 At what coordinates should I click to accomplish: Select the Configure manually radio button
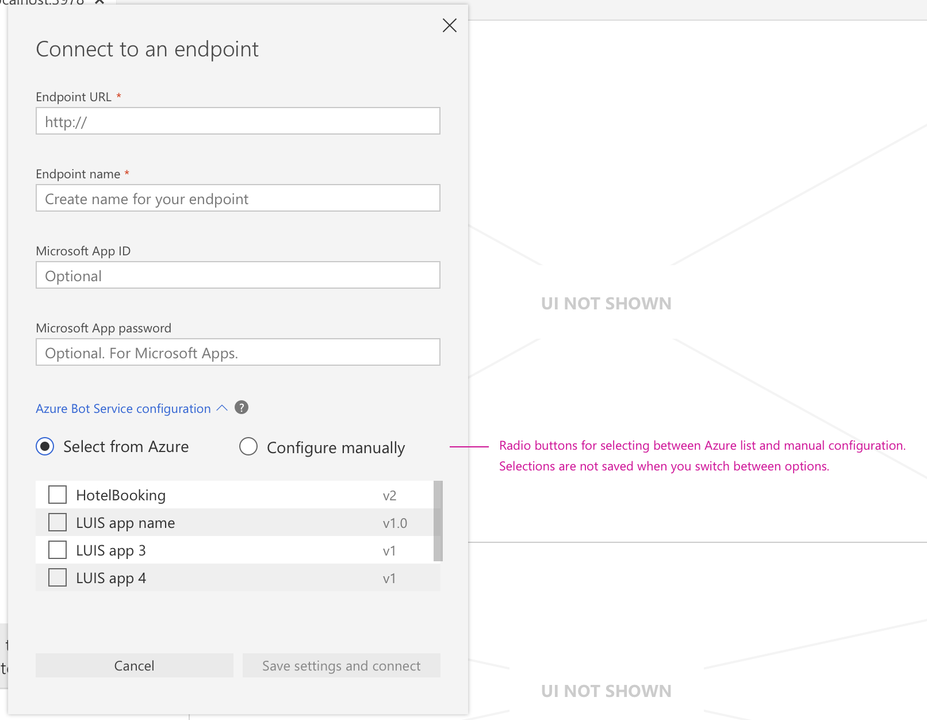(248, 447)
